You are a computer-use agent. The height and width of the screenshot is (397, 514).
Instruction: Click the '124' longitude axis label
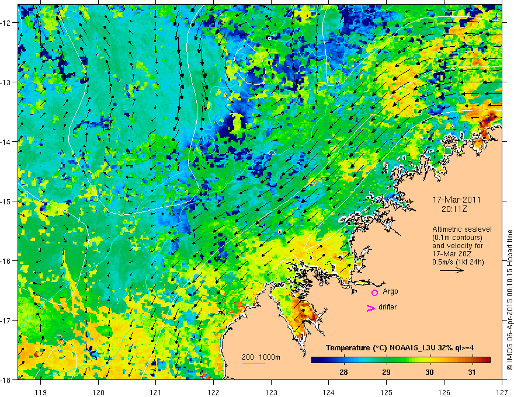click(x=329, y=392)
